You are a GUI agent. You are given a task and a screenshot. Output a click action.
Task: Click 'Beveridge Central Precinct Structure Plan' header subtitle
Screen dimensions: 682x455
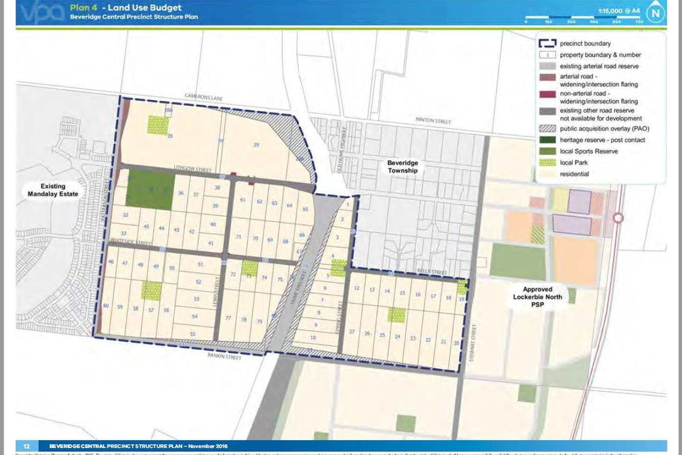click(x=134, y=17)
